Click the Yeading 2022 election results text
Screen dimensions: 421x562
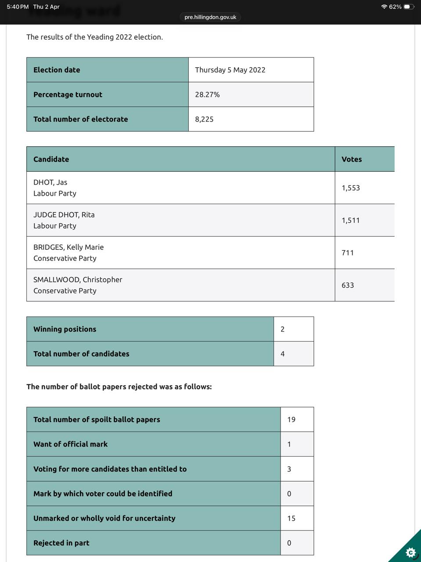coord(94,37)
